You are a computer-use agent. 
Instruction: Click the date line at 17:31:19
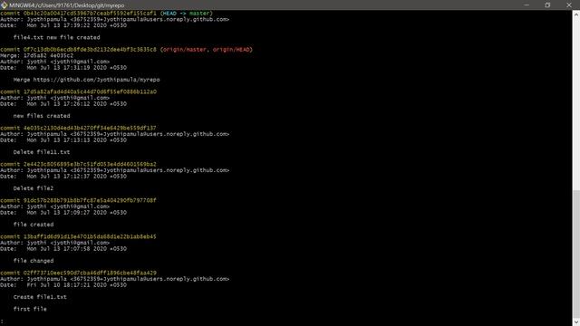63,68
